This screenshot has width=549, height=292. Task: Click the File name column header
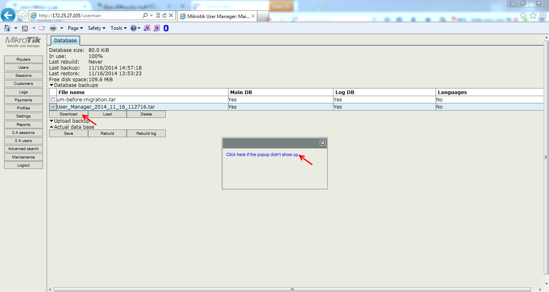(x=142, y=92)
